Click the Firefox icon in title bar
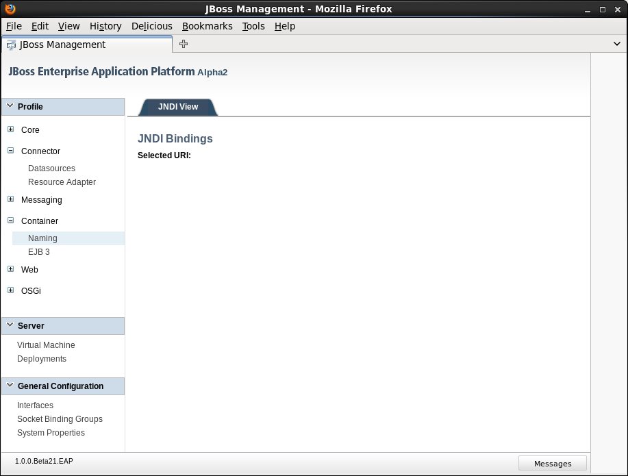 [x=10, y=8]
